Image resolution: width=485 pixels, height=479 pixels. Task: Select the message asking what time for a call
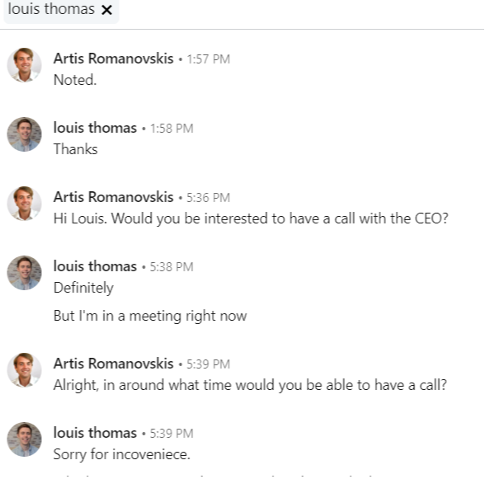250,385
